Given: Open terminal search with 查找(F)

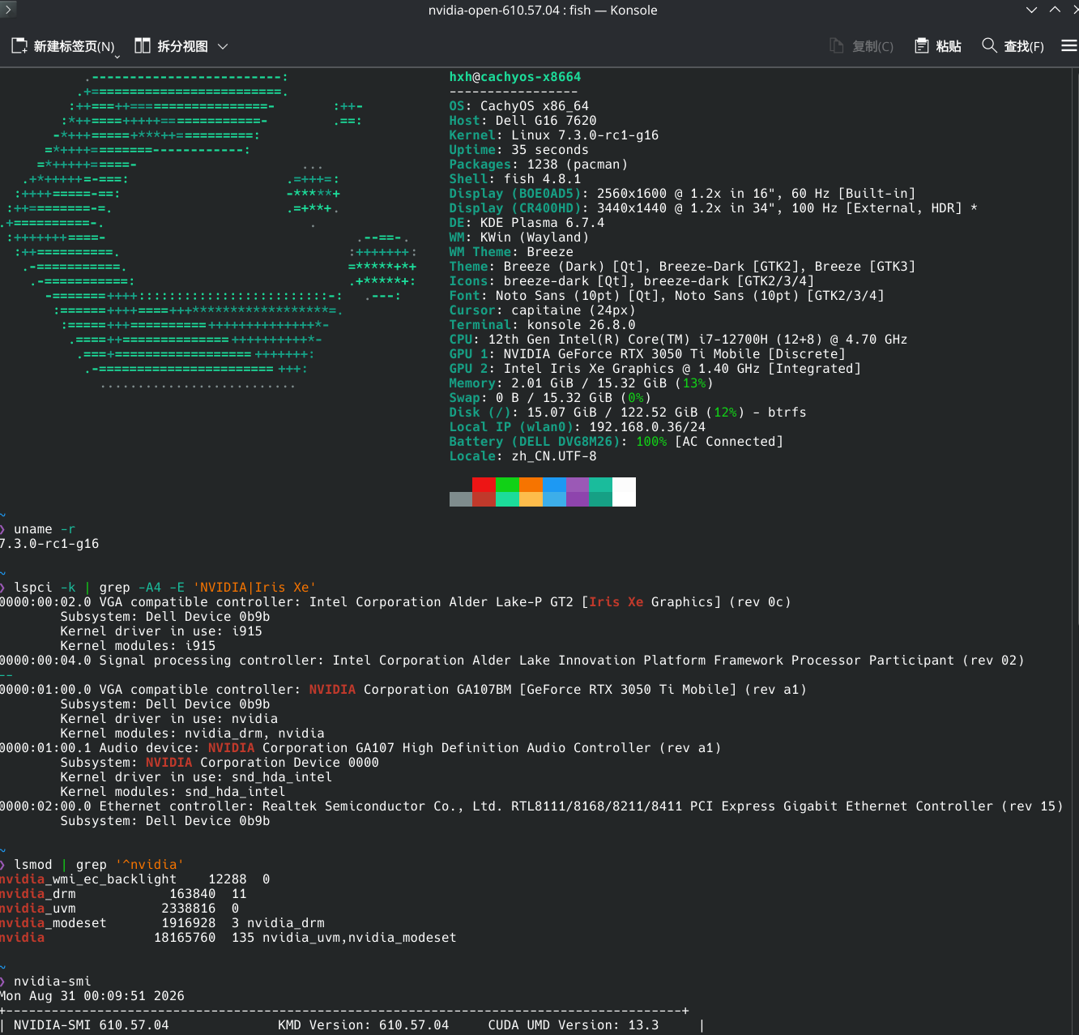Looking at the screenshot, I should click(1013, 46).
